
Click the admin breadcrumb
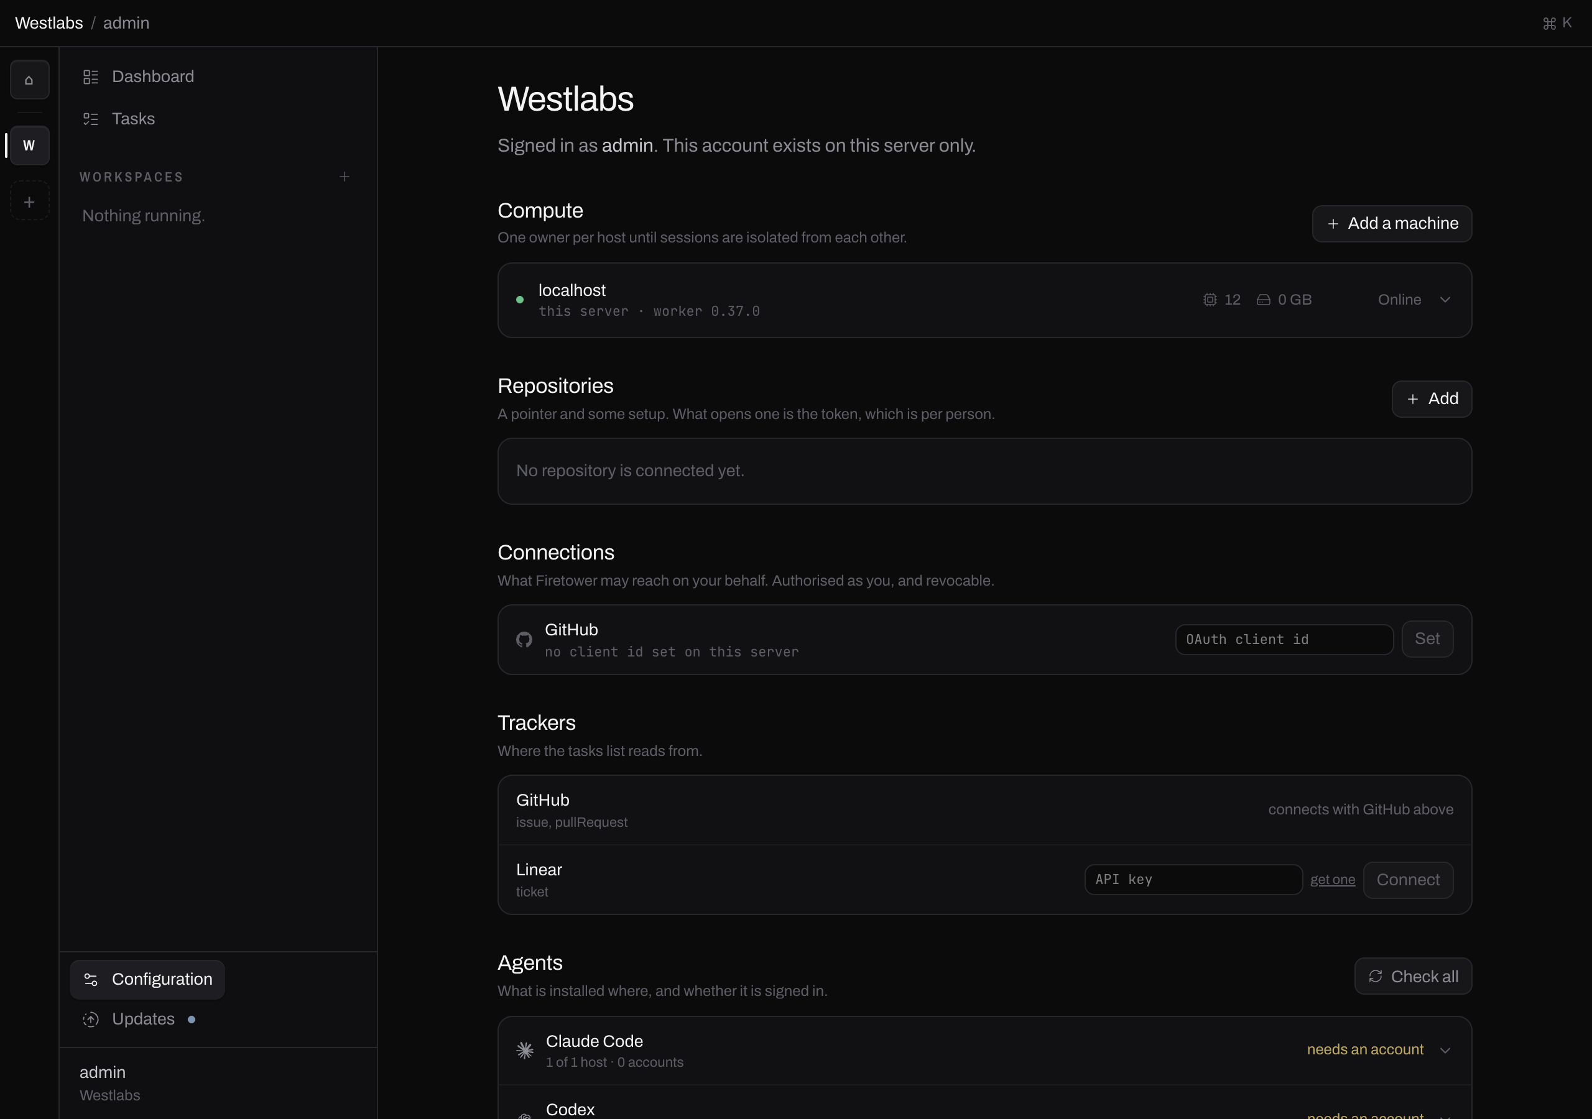click(x=126, y=23)
